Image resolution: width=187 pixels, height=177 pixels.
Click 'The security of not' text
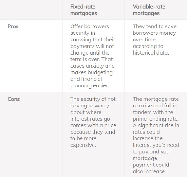(x=93, y=99)
